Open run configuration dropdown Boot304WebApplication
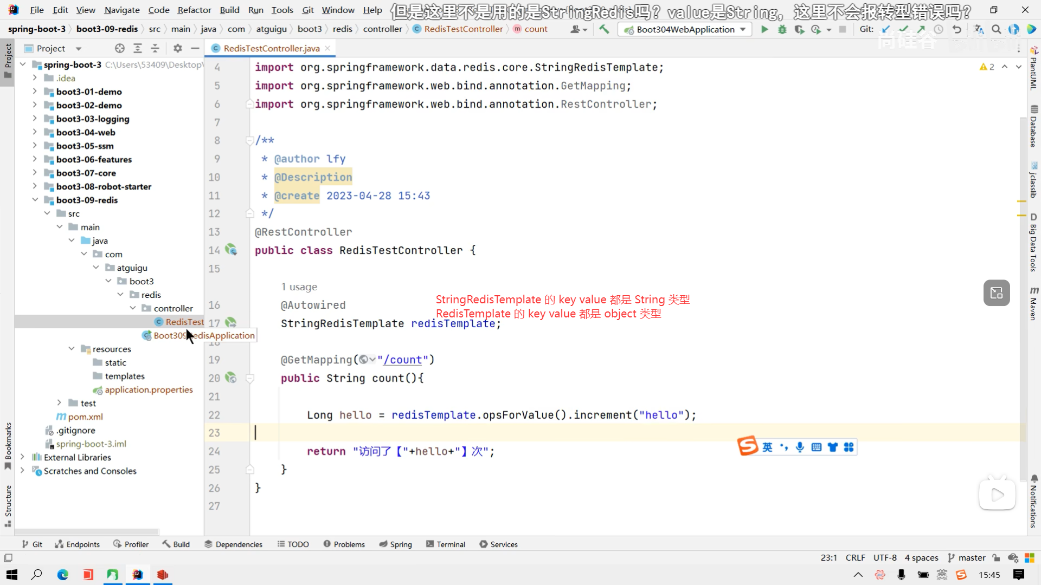 coord(685,29)
